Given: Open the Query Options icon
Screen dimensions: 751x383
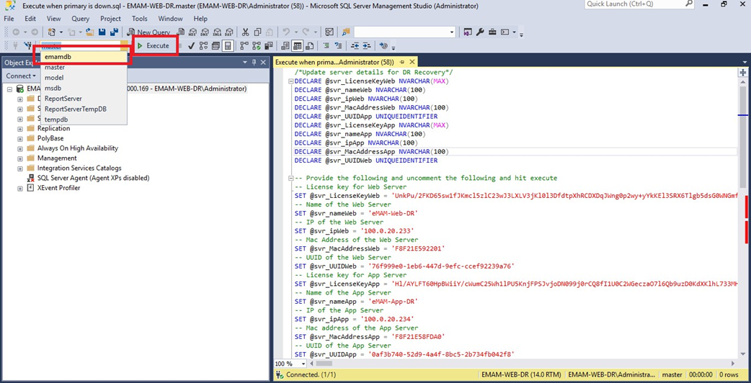Looking at the screenshot, I should tap(215, 46).
